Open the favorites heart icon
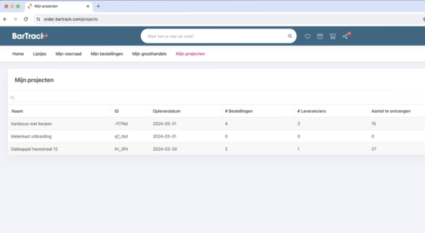The image size is (425, 233). point(308,36)
